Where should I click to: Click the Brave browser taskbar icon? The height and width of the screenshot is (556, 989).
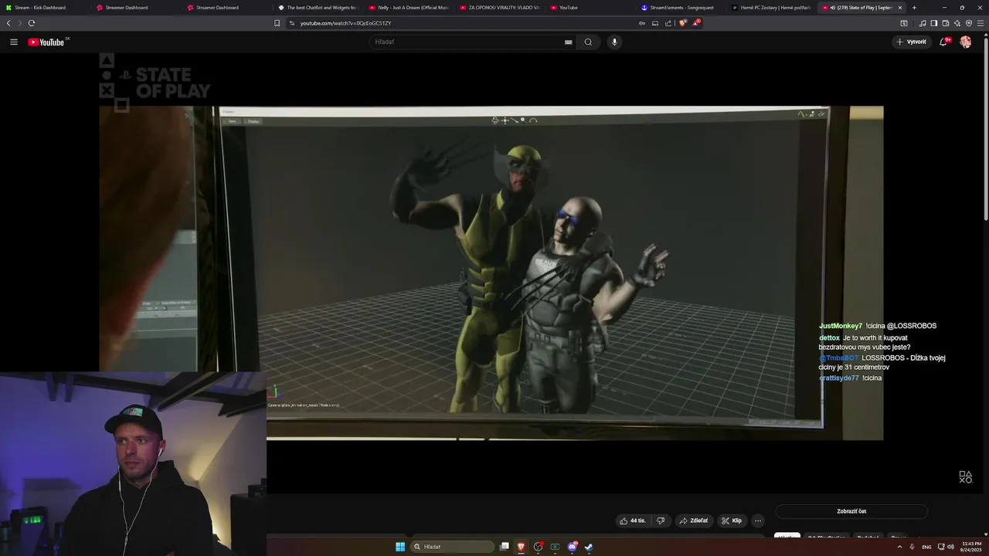click(522, 547)
